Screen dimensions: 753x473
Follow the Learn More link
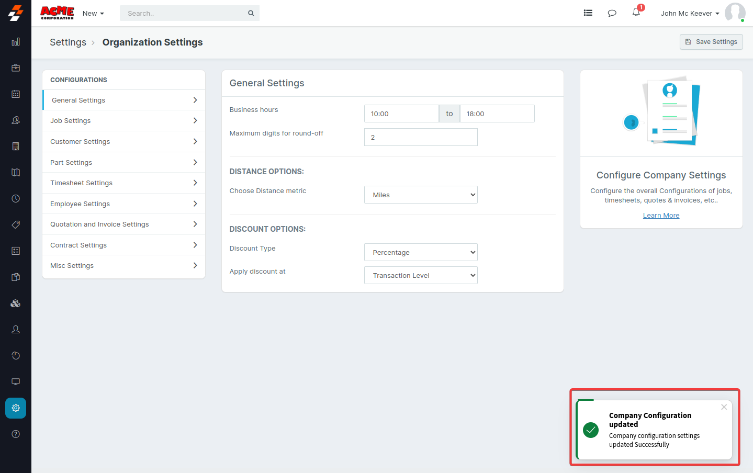[x=661, y=216]
